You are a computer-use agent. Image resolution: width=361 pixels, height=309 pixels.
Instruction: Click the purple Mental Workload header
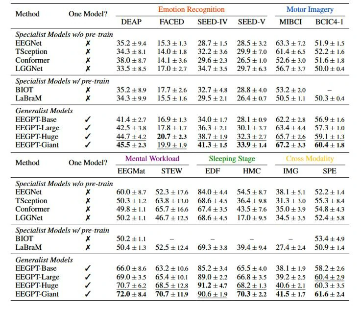pos(152,158)
